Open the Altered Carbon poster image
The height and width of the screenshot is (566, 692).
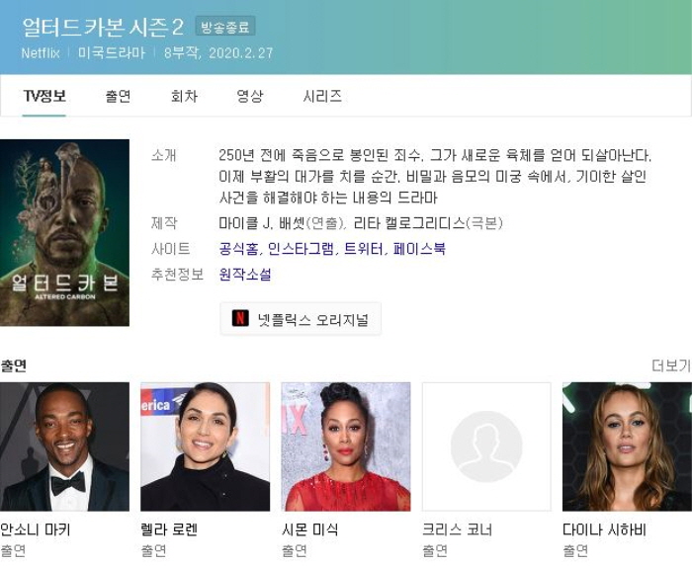coord(64,233)
